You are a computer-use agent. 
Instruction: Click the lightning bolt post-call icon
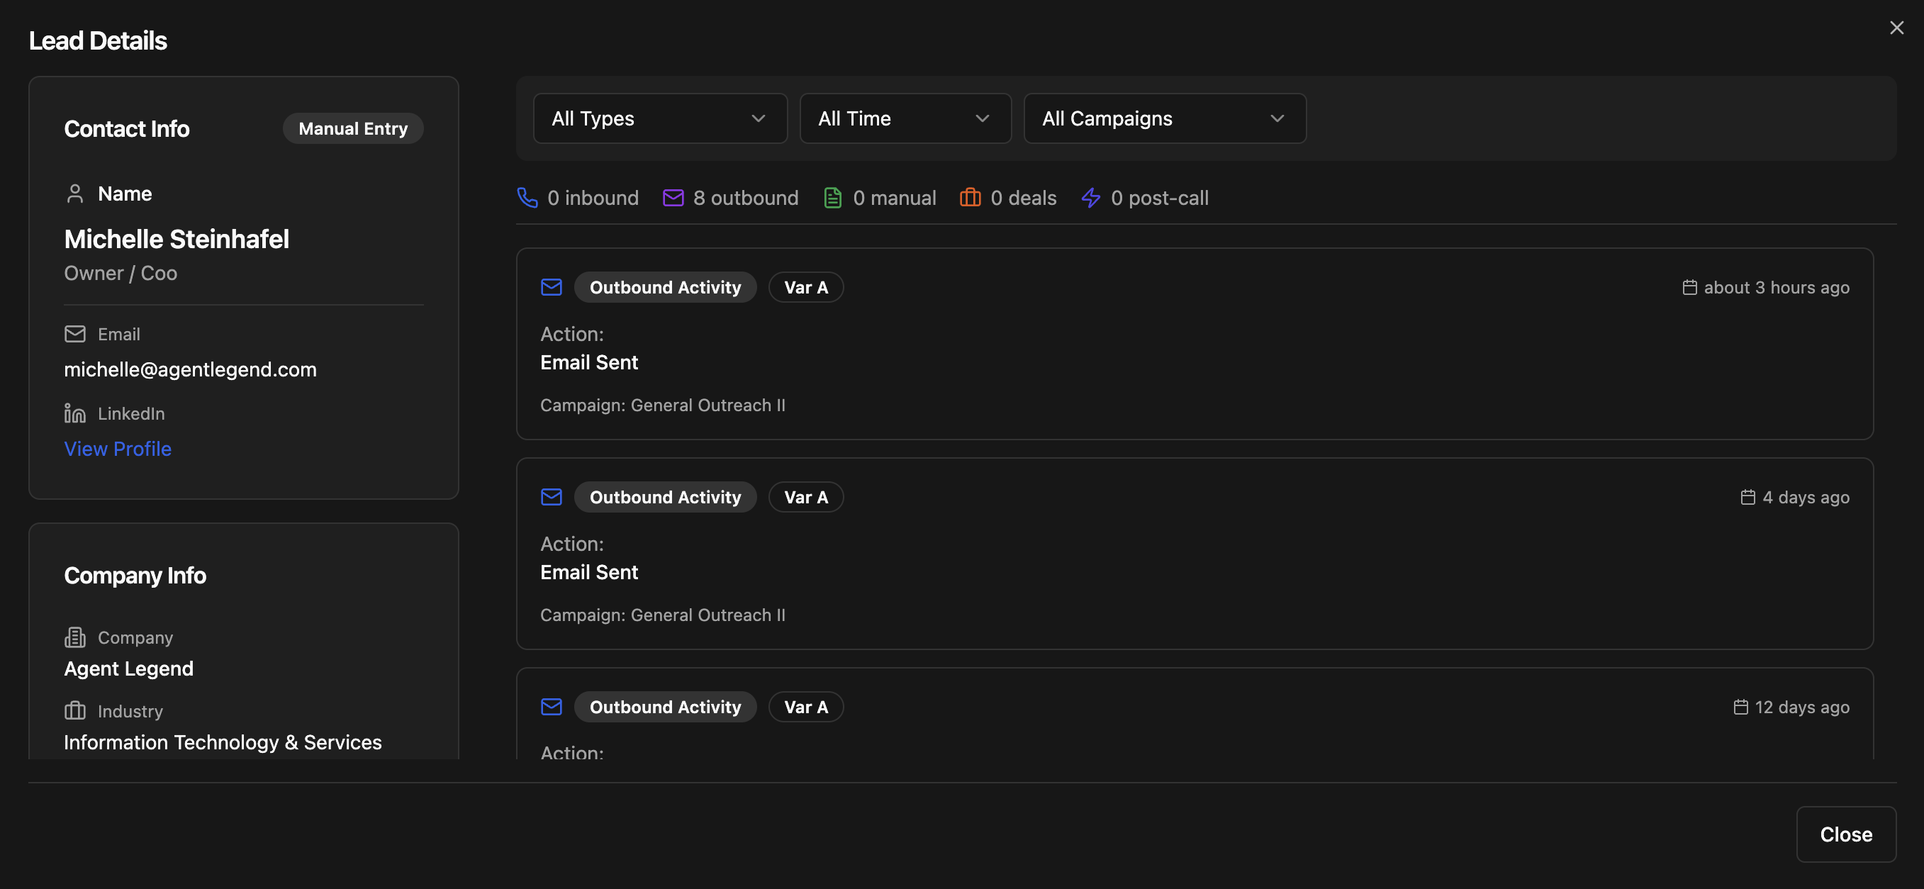click(1090, 198)
